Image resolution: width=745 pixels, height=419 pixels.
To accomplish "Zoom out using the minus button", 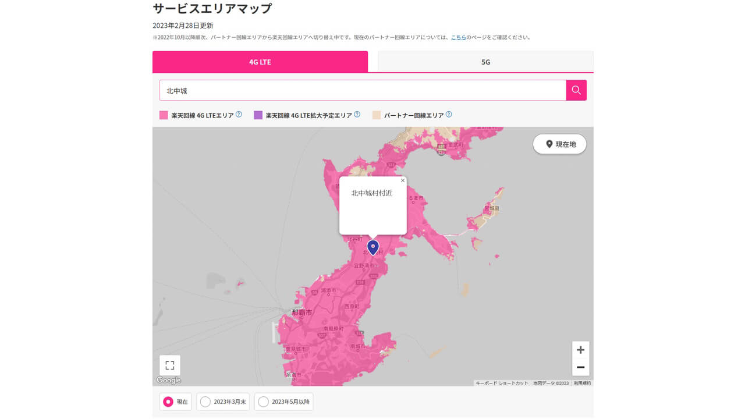I will [x=580, y=367].
